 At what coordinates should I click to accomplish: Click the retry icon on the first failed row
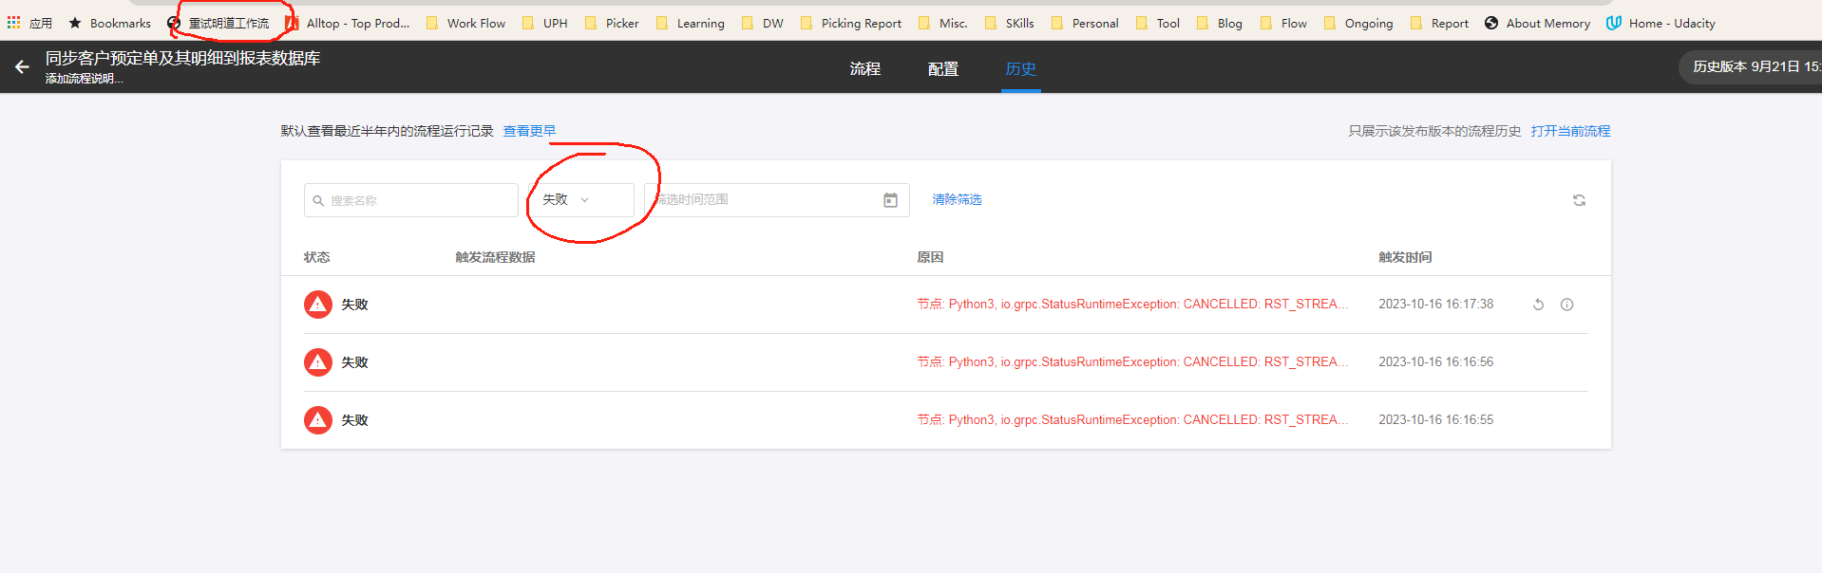(x=1538, y=305)
